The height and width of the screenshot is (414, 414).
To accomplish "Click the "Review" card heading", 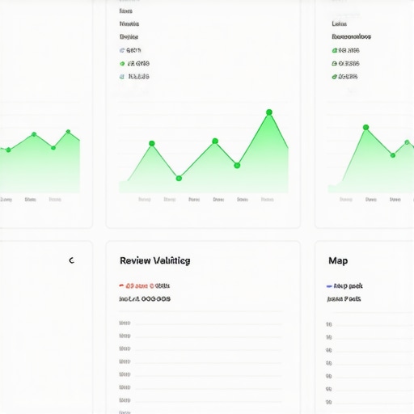I will click(x=155, y=260).
